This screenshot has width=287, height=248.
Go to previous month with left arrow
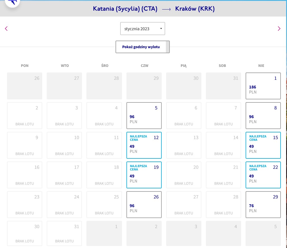point(6,29)
